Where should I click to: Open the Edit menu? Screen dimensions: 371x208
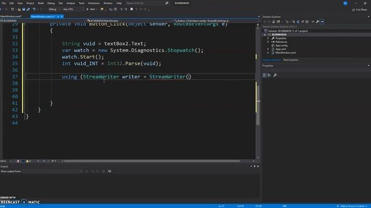pyautogui.click(x=12, y=3)
